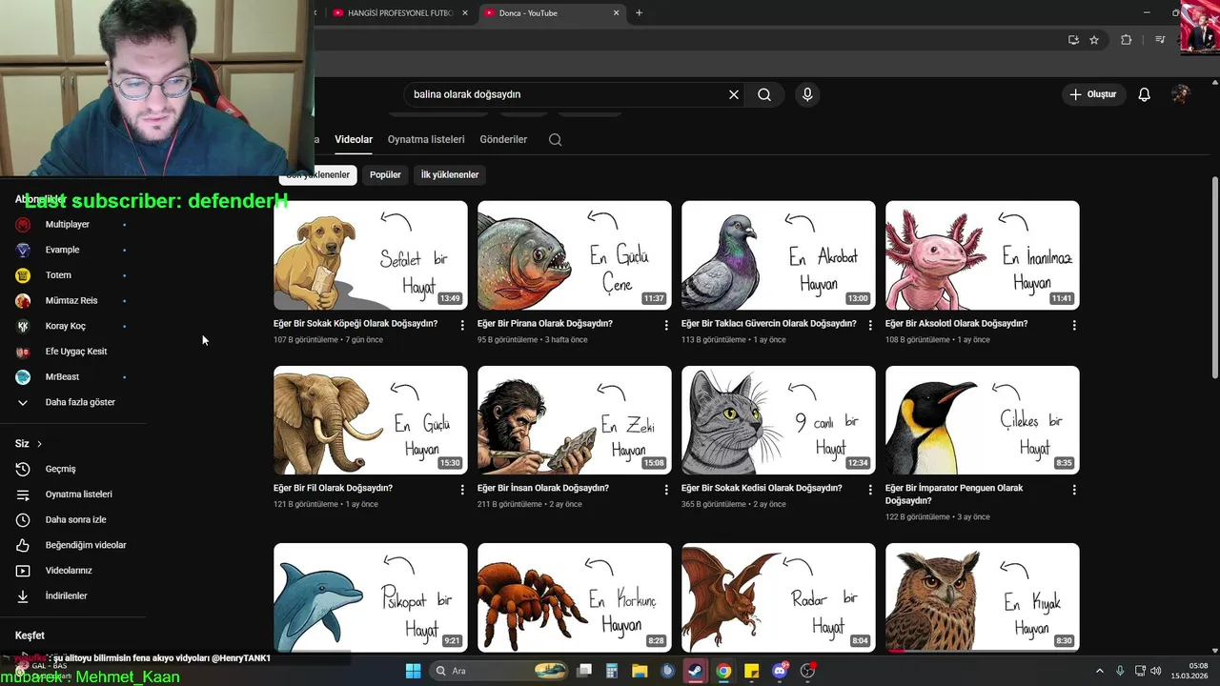Open Windows Start menu

[413, 671]
